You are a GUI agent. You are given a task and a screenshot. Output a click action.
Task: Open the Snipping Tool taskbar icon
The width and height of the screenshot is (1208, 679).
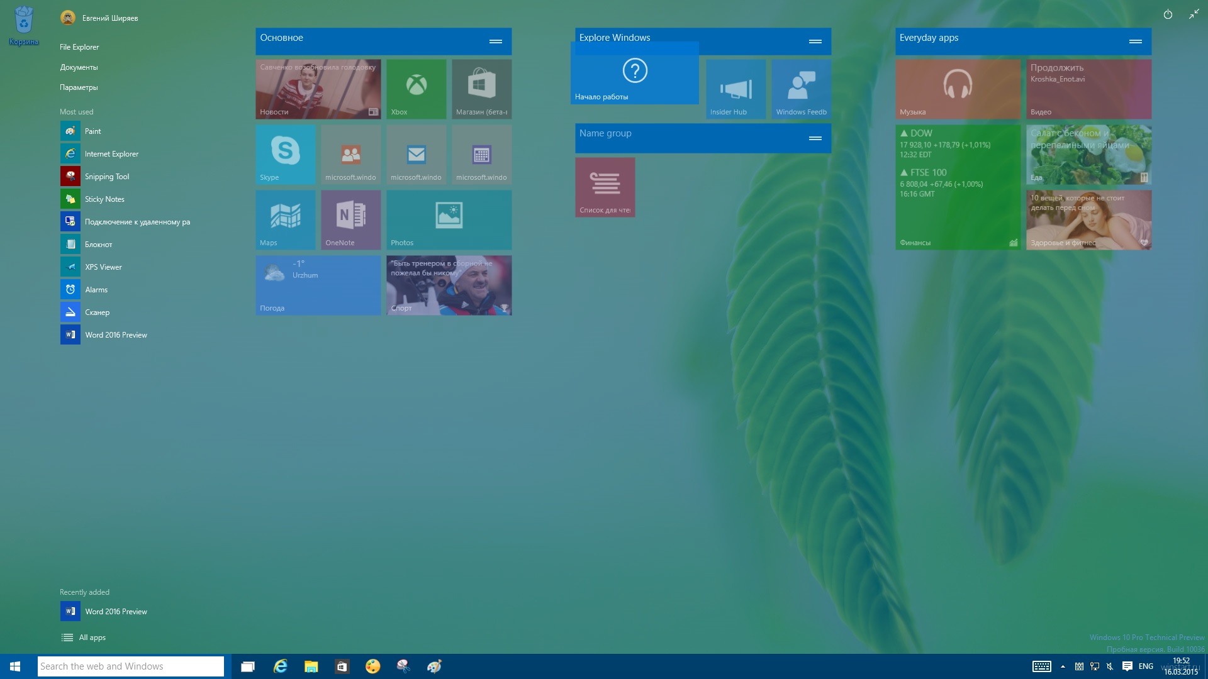tap(403, 666)
